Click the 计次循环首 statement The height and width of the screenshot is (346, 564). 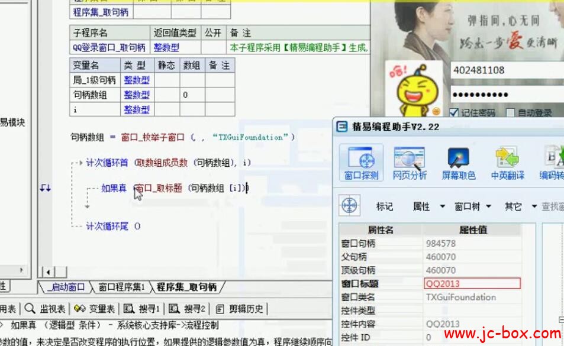click(x=107, y=163)
